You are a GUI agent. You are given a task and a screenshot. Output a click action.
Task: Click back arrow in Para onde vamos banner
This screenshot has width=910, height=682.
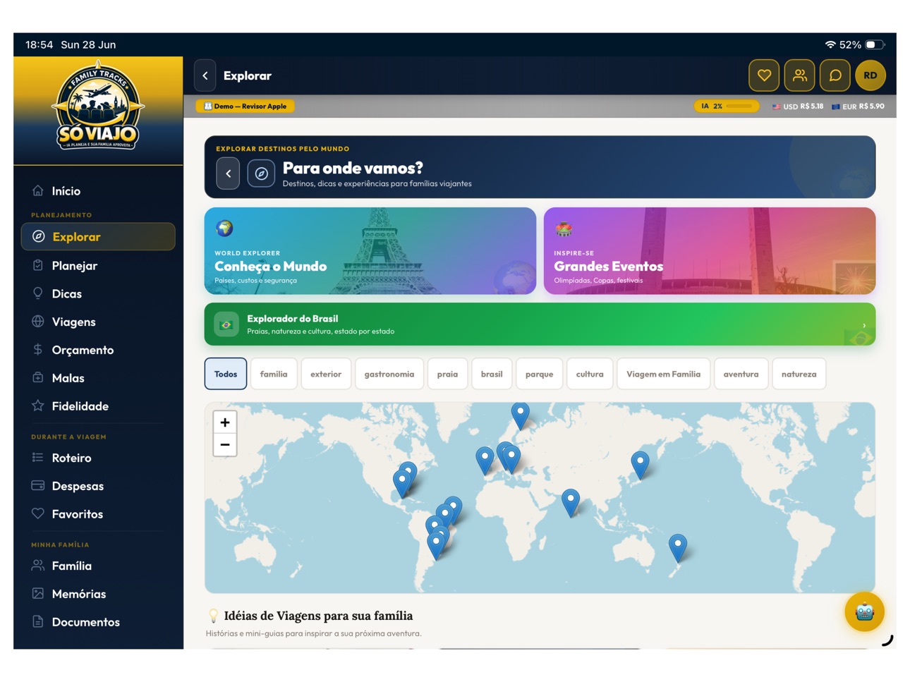[x=228, y=173]
